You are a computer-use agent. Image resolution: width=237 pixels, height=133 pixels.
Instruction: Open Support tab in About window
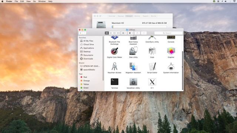pyautogui.click(x=146, y=16)
